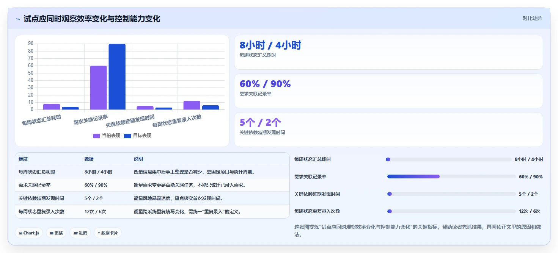Click table data cell 60% / 90%

pyautogui.click(x=96, y=185)
